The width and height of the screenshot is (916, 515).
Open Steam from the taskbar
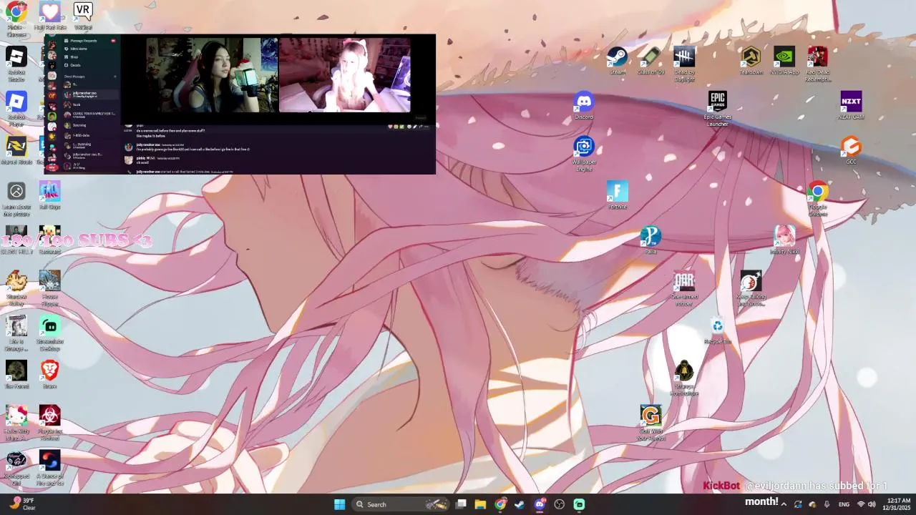click(x=520, y=504)
